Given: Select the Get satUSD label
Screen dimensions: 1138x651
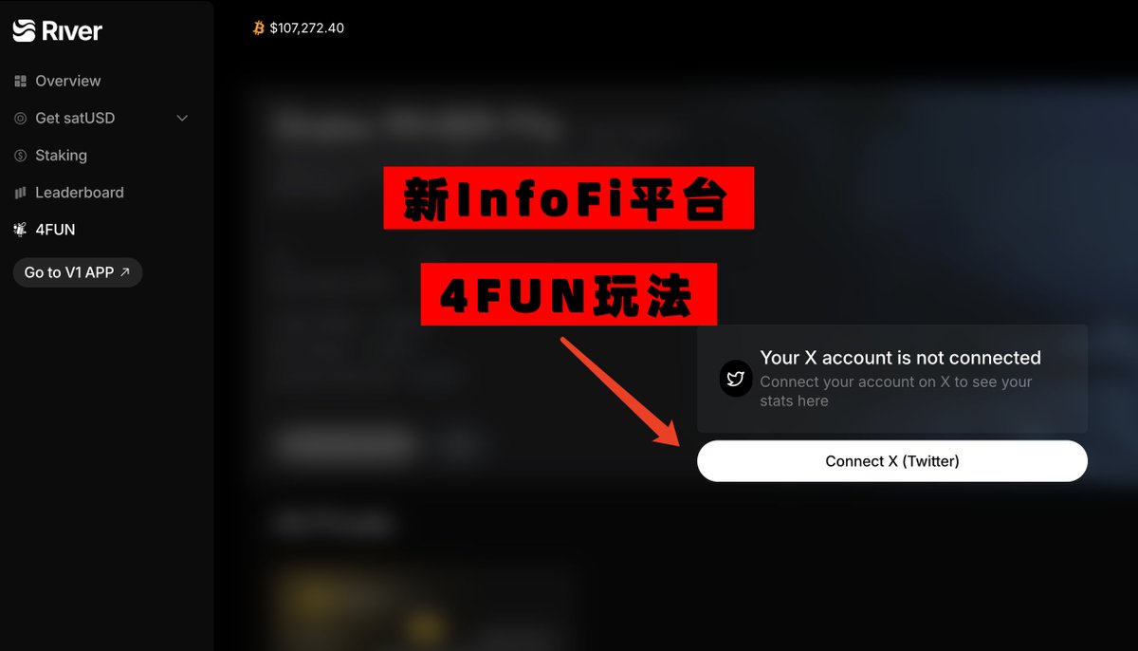Looking at the screenshot, I should click(x=75, y=119).
